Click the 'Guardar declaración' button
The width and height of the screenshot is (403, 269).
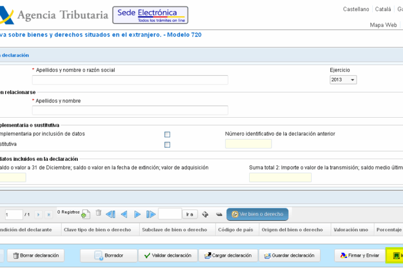pos(289,256)
